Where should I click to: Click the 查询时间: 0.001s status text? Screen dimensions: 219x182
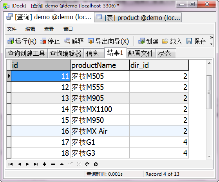(105, 174)
